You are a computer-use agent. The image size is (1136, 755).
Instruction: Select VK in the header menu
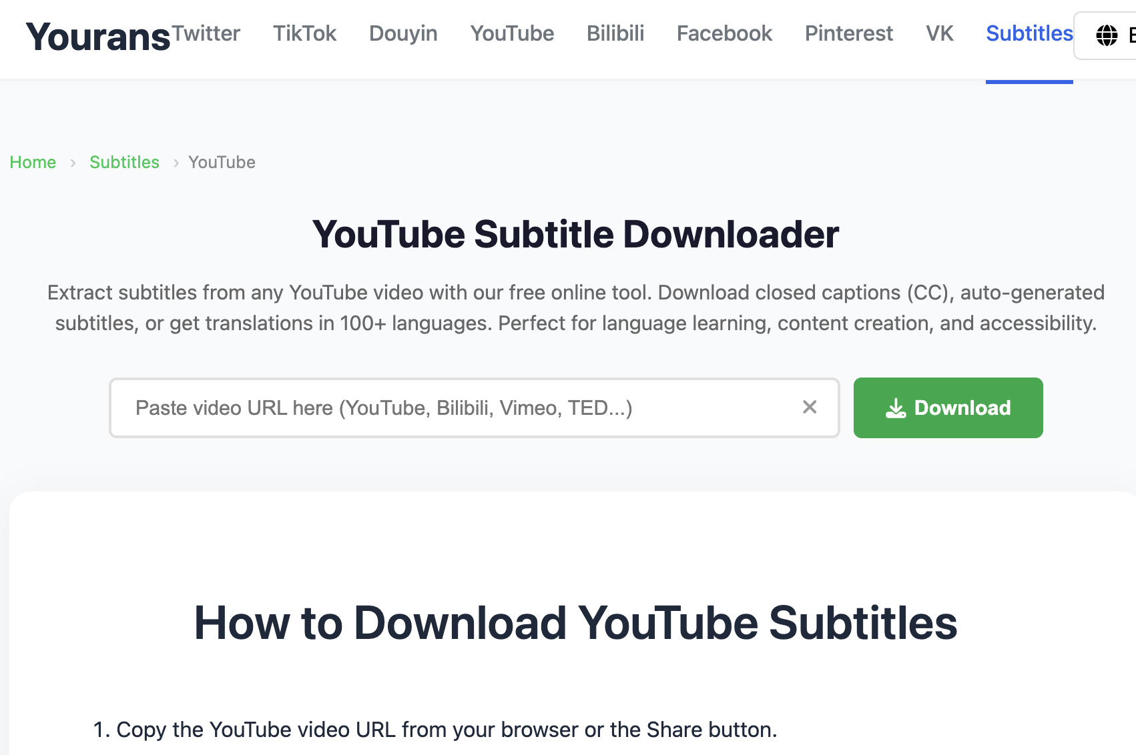(x=939, y=33)
